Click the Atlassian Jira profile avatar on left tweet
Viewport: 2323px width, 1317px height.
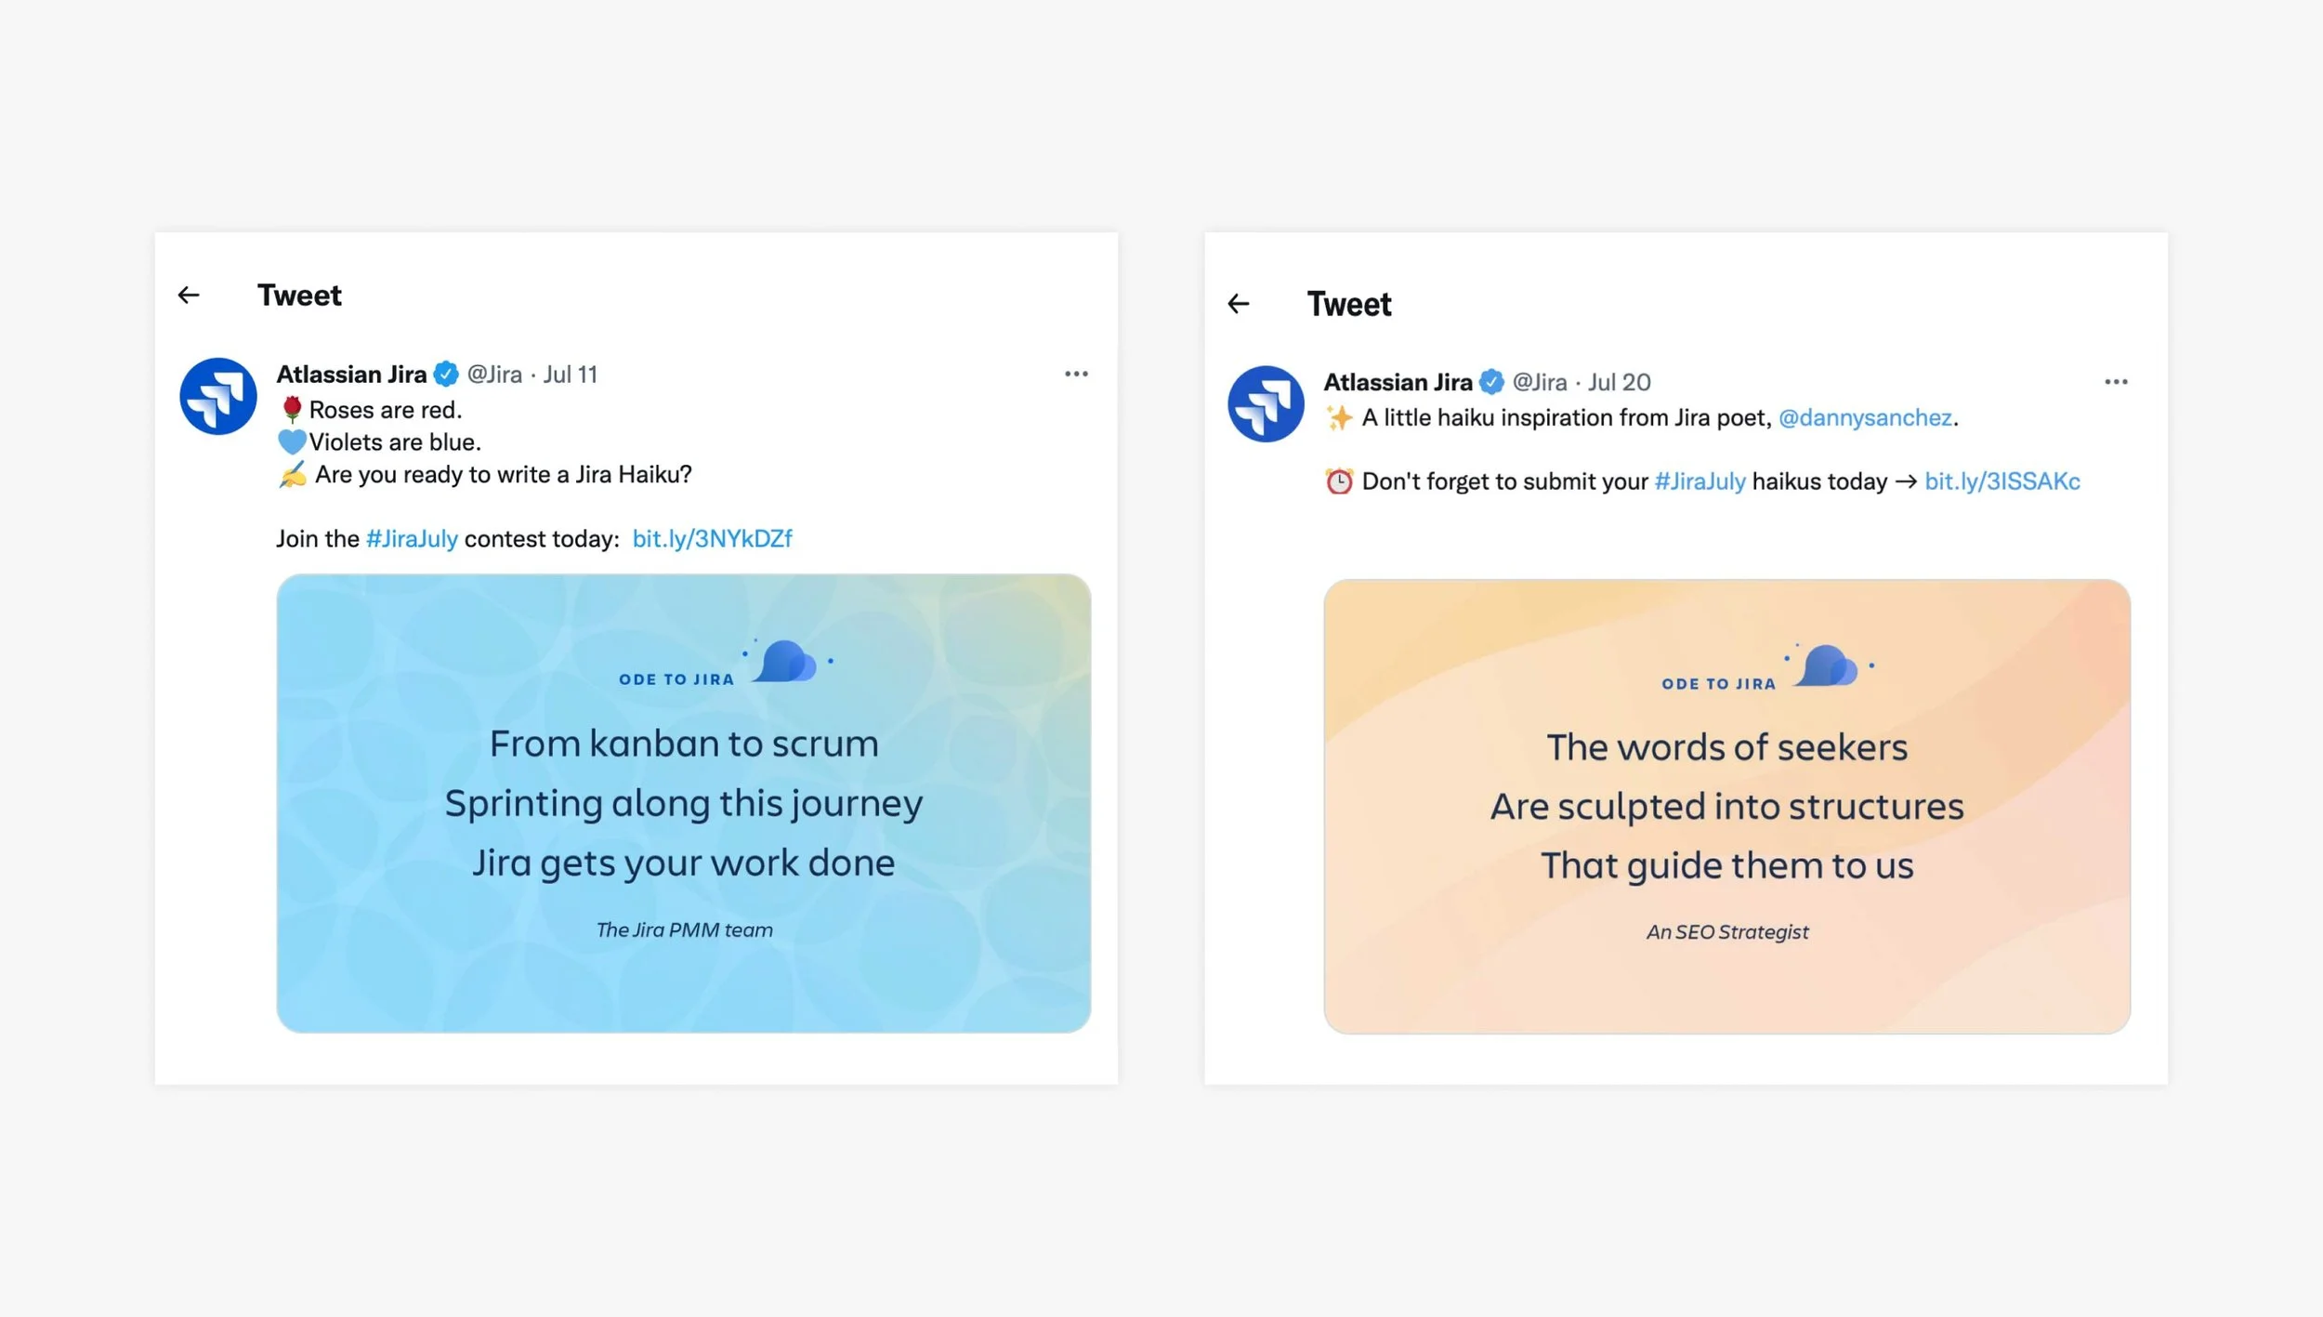[x=217, y=395]
